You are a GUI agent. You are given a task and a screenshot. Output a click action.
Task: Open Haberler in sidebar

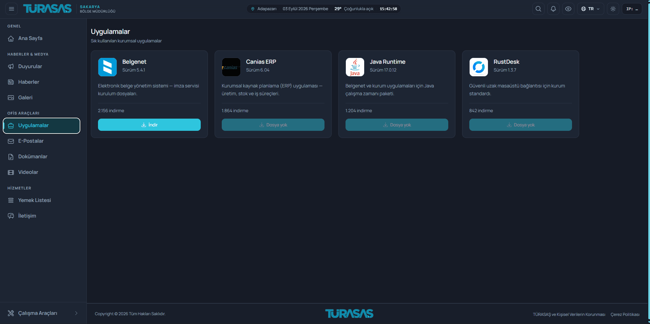tap(42, 82)
